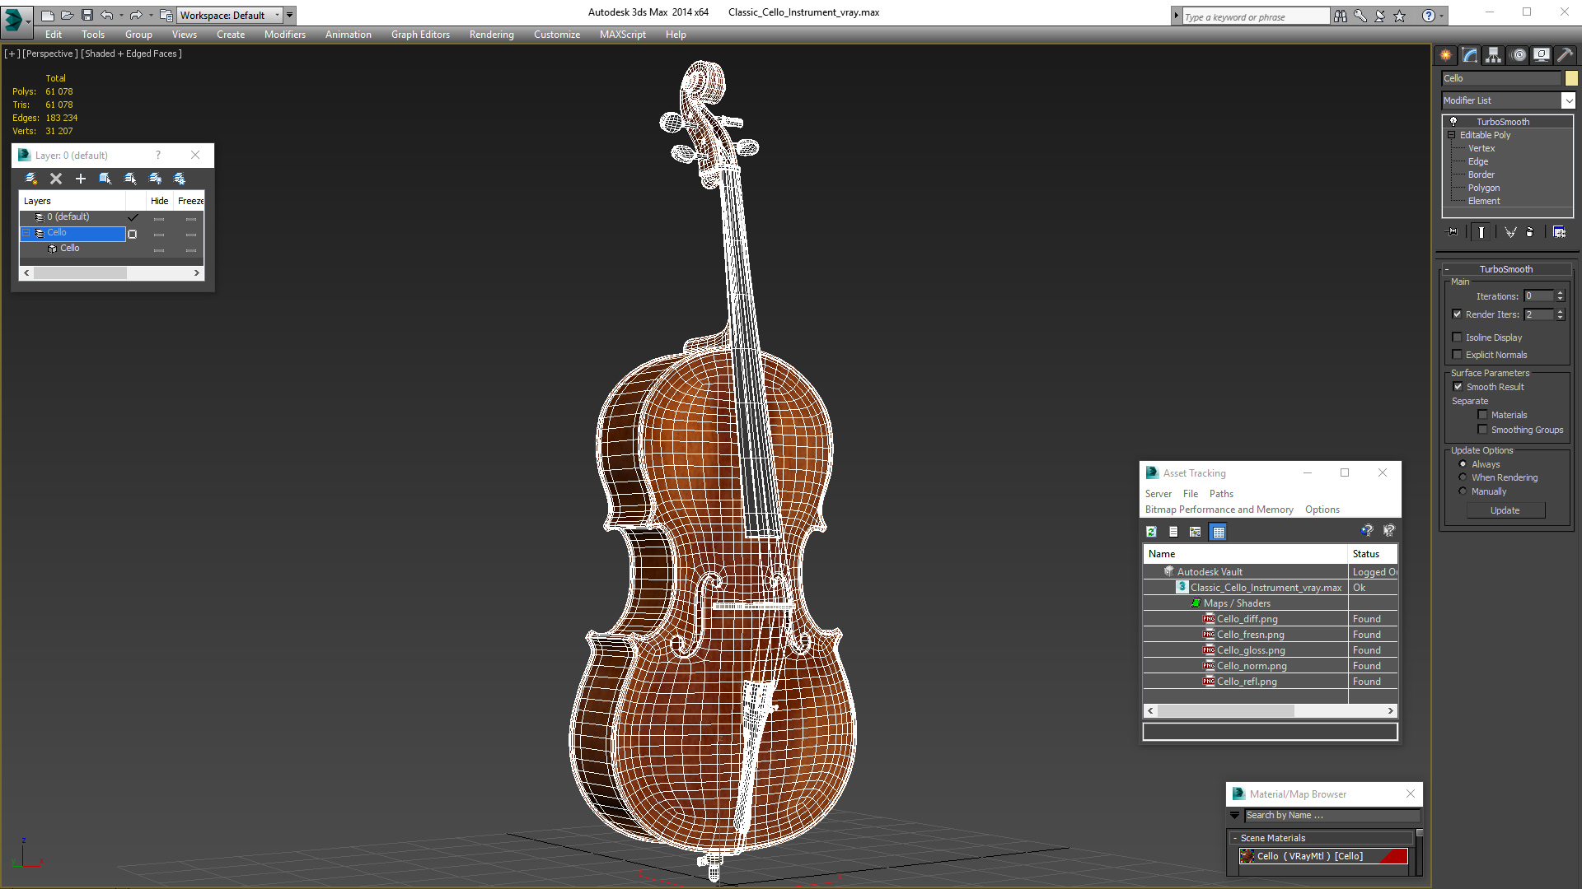
Task: Click Add Selected Objects plus icon
Action: [x=81, y=179]
